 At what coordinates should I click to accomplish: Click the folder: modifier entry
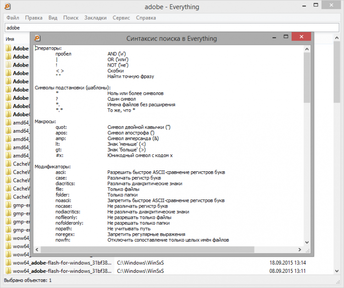(x=62, y=195)
